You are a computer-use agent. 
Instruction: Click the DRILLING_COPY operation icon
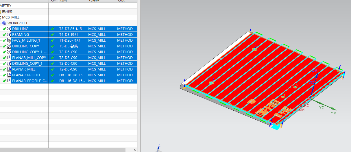[9, 46]
